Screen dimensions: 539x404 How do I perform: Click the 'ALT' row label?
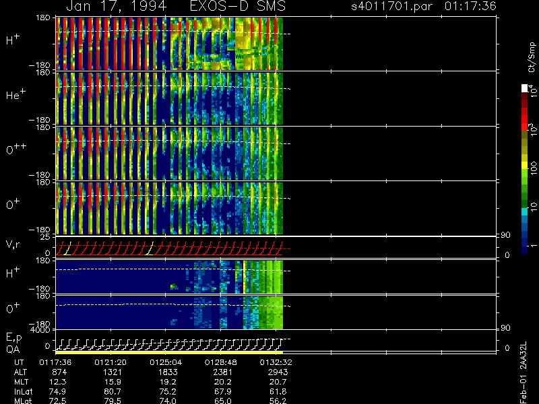point(20,372)
